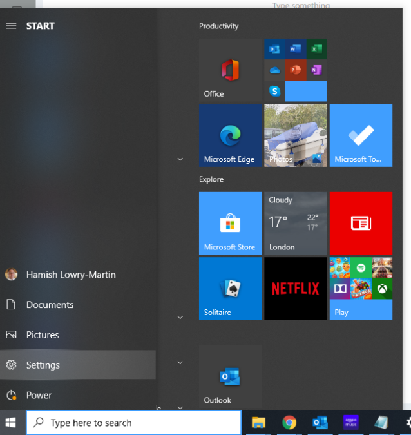
Task: Open Xbox in the Play folder
Action: (x=382, y=289)
